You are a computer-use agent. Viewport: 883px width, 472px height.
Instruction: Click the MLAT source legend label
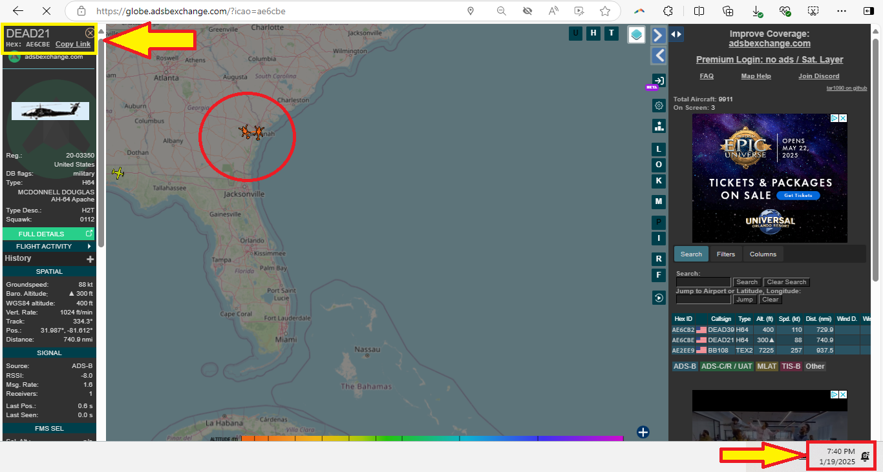[767, 366]
